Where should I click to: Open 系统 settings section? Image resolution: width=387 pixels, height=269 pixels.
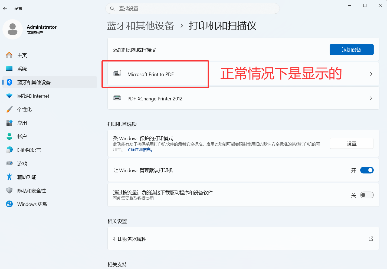[x=50, y=69]
